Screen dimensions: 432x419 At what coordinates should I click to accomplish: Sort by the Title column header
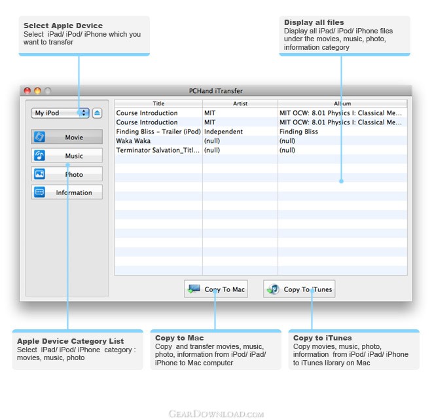click(158, 103)
